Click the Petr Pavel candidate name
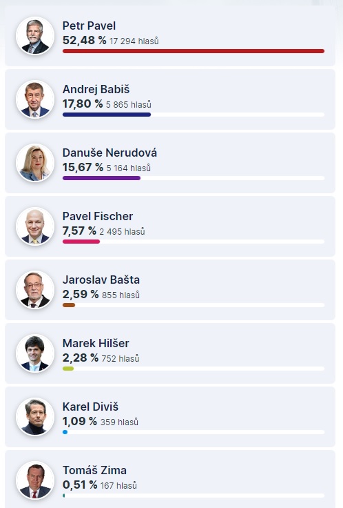 pyautogui.click(x=89, y=26)
